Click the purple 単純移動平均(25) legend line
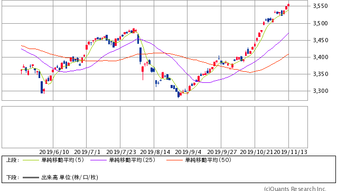Screen dimensions: 337x191 98,160
